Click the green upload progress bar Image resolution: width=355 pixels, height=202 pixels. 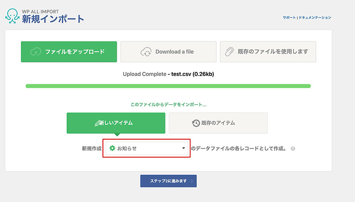click(x=168, y=86)
